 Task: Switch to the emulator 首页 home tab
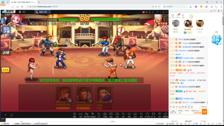click(22, 12)
